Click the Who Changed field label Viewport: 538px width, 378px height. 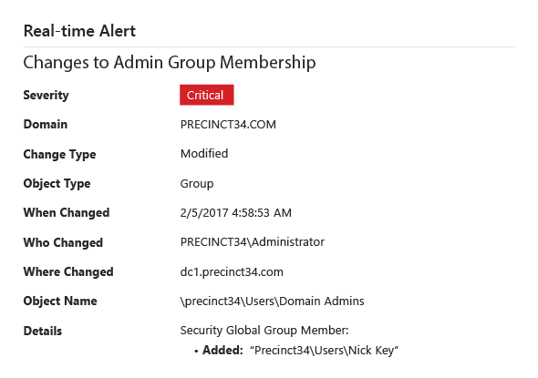(63, 242)
